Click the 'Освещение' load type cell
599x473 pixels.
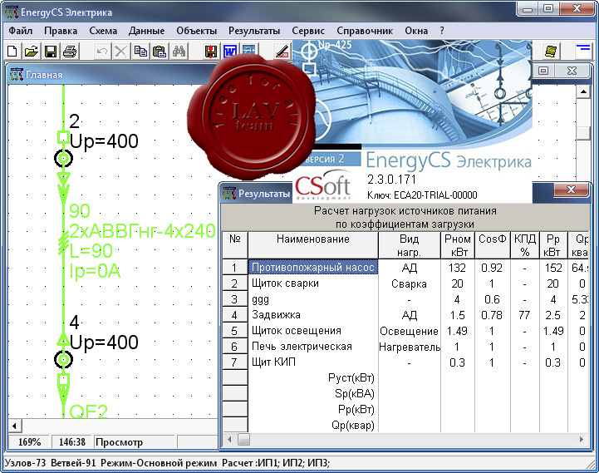pyautogui.click(x=409, y=331)
